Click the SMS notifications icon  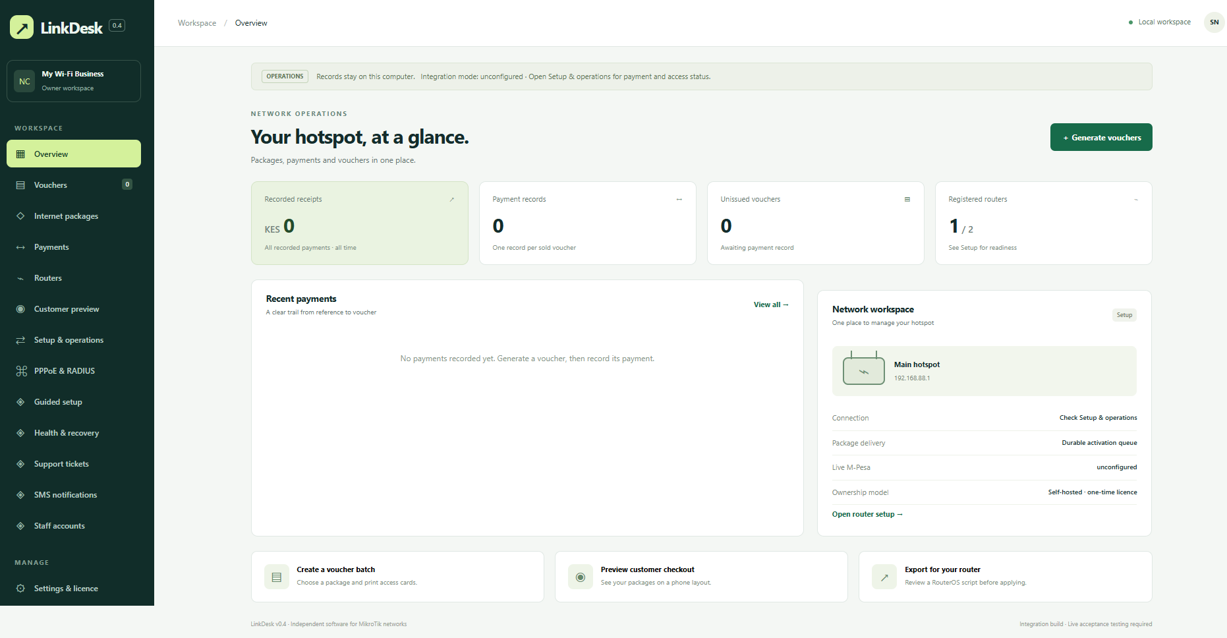point(20,495)
